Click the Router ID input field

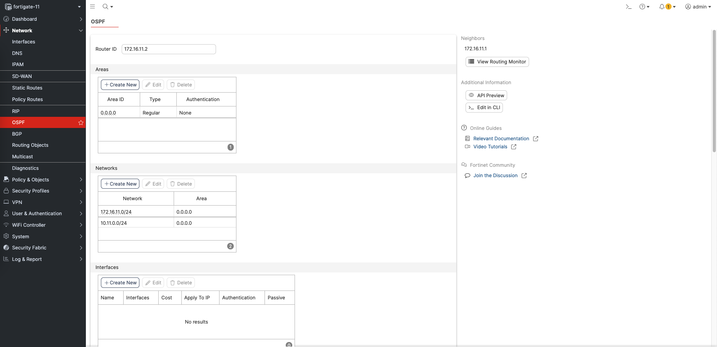169,49
